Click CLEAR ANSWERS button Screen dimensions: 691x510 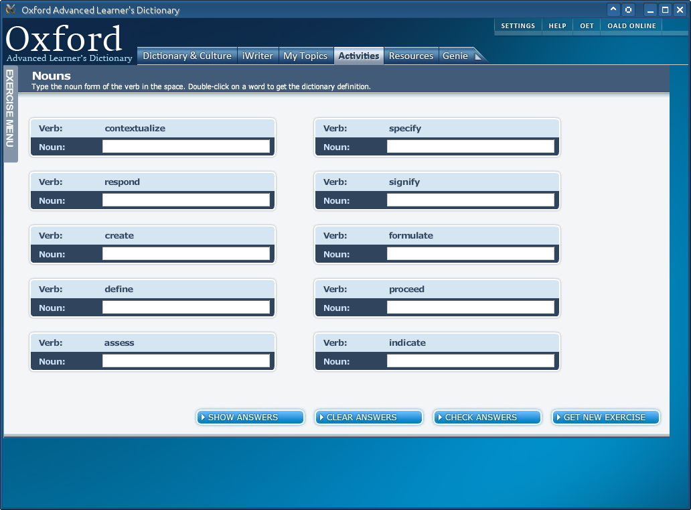click(x=369, y=418)
